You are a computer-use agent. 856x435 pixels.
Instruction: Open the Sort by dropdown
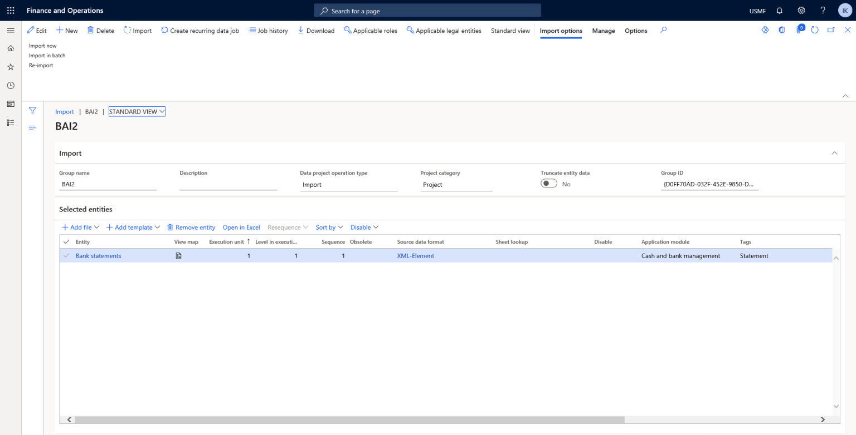click(x=329, y=227)
